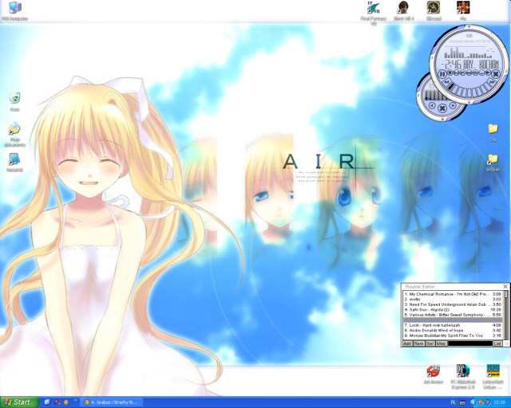Expand the quick launch chevron
This screenshot has height=408, width=511.
[75, 400]
